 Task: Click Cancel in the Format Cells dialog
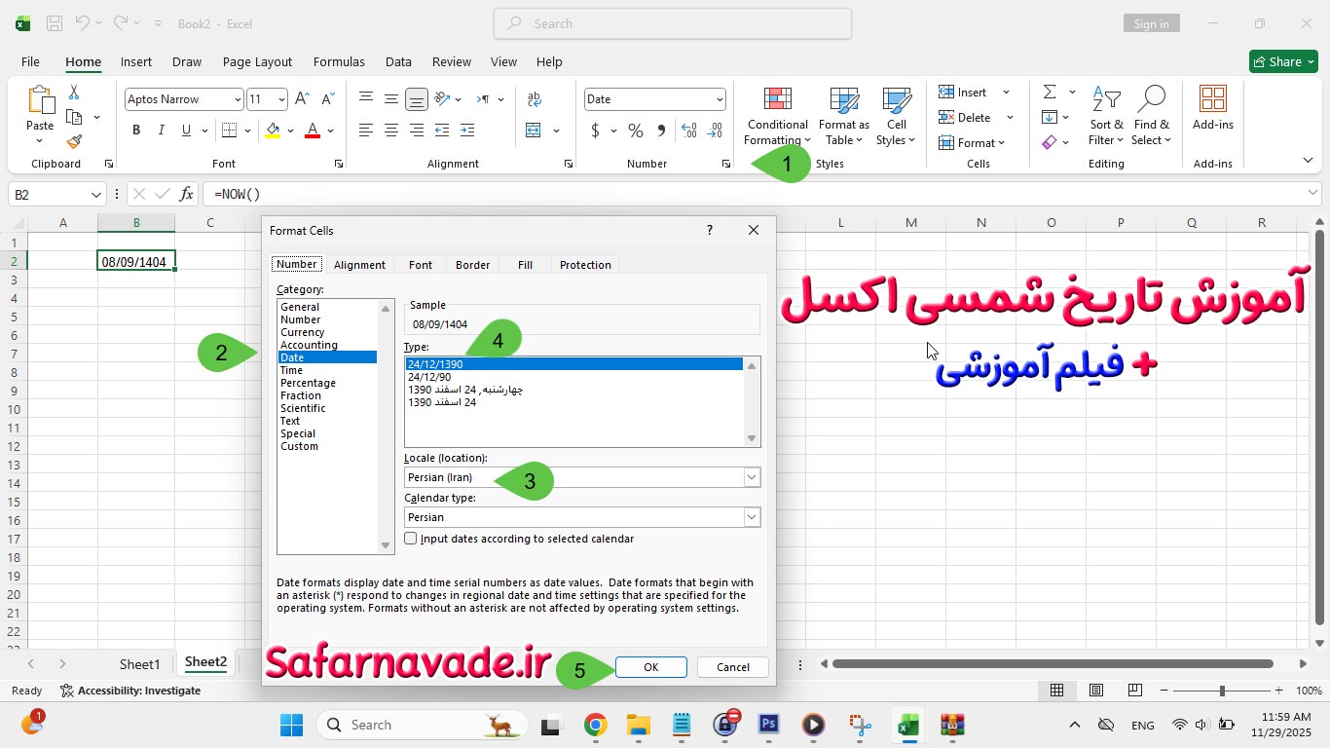pos(731,667)
